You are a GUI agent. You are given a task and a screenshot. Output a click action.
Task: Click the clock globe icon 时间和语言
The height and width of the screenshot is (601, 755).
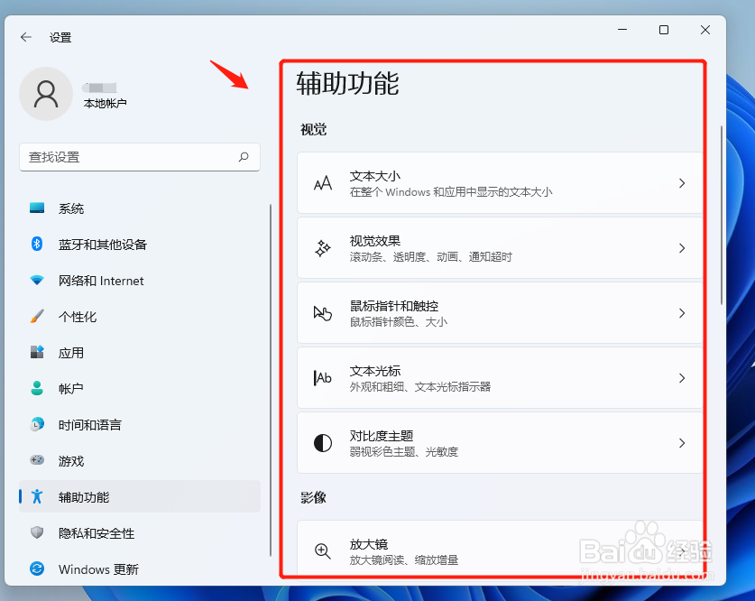tap(37, 424)
